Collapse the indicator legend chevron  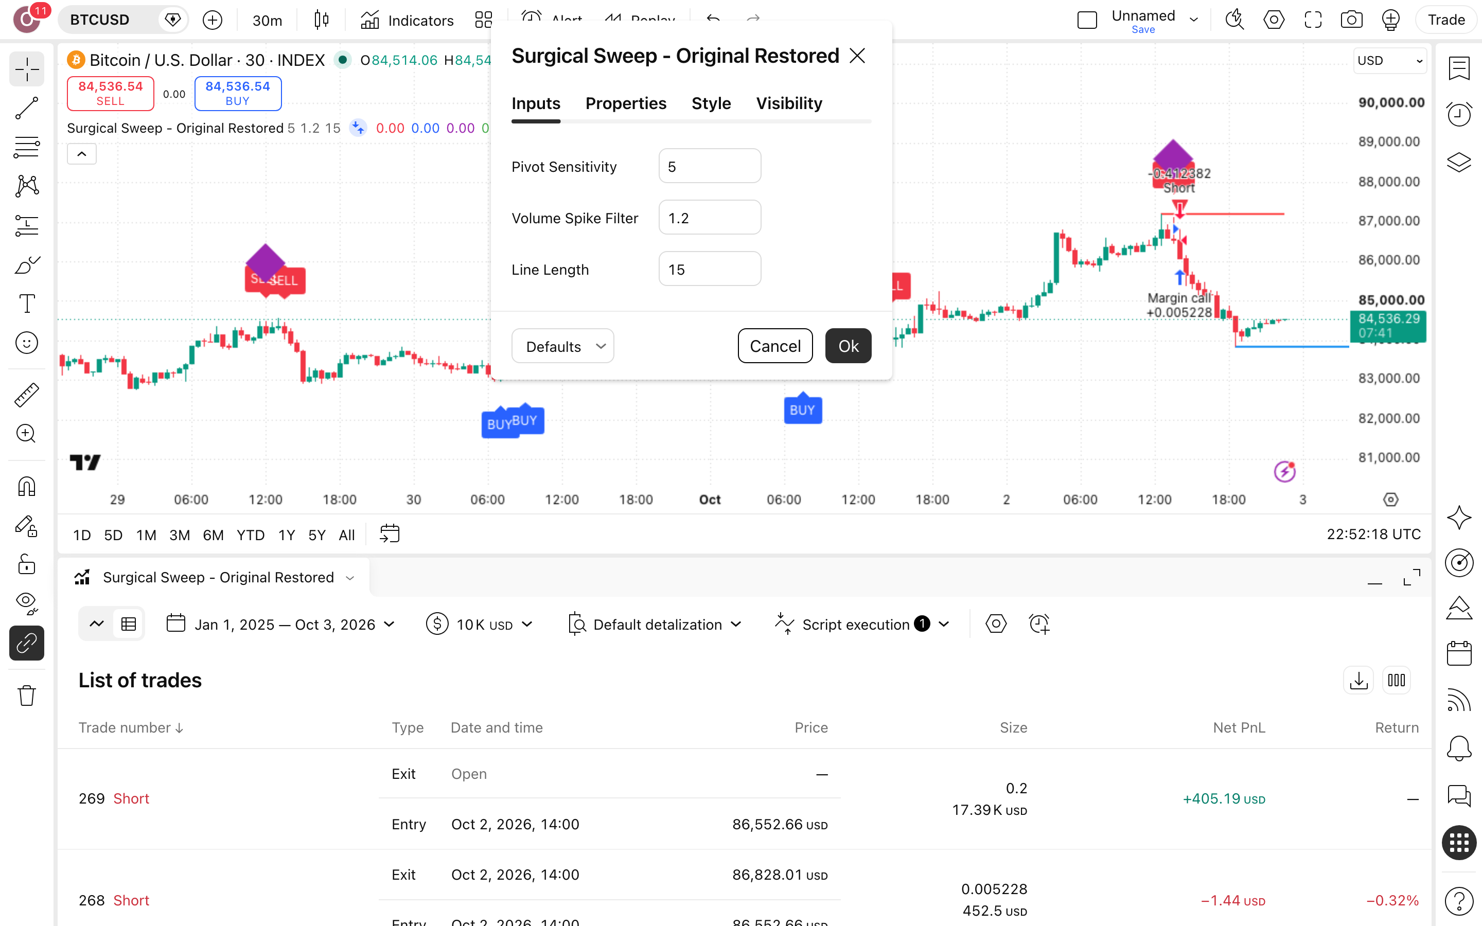pyautogui.click(x=81, y=154)
